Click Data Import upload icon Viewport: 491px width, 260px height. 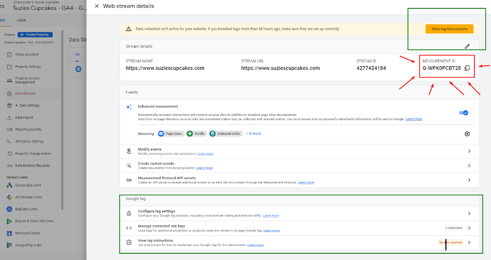pos(9,118)
